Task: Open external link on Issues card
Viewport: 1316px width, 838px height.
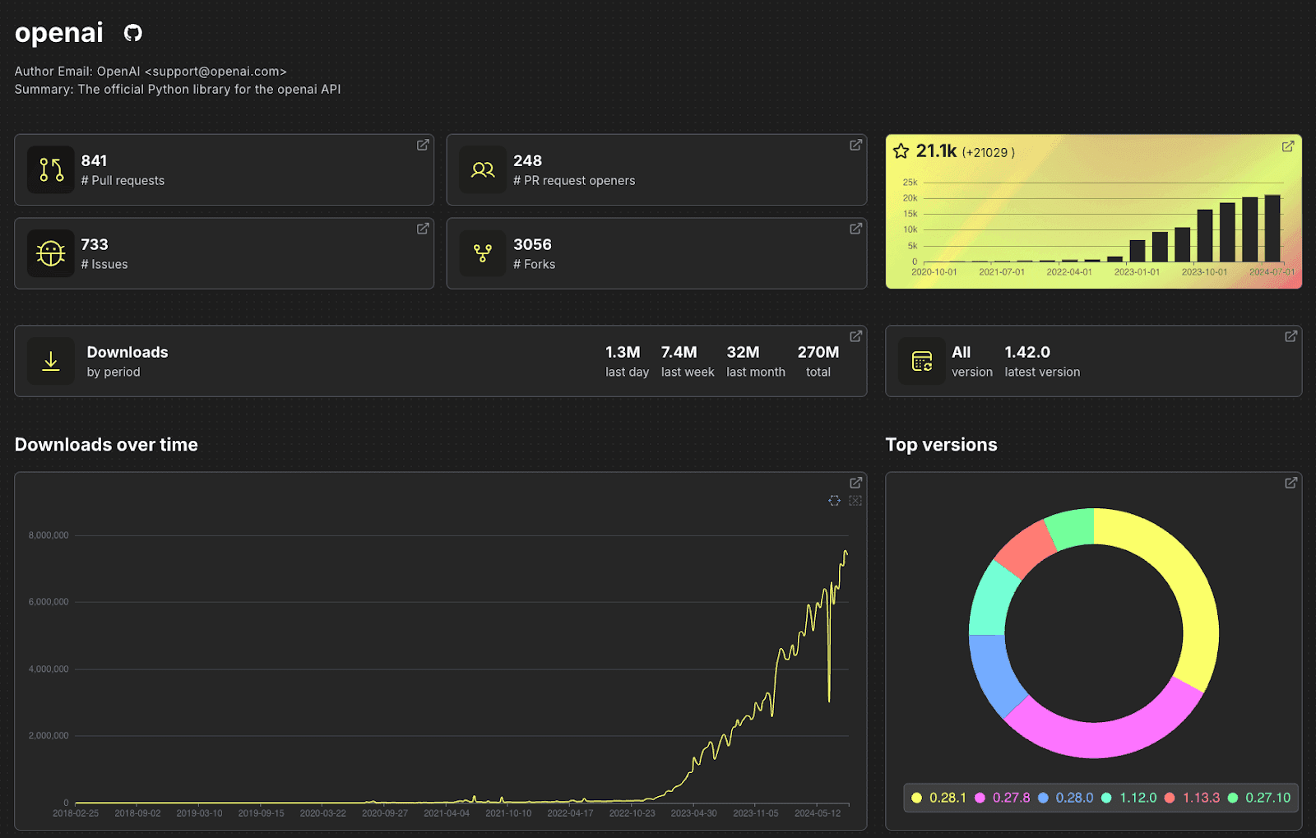Action: (x=423, y=229)
